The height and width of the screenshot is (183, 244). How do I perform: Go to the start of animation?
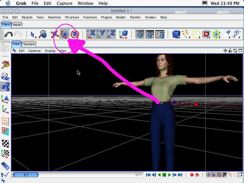(x=148, y=175)
